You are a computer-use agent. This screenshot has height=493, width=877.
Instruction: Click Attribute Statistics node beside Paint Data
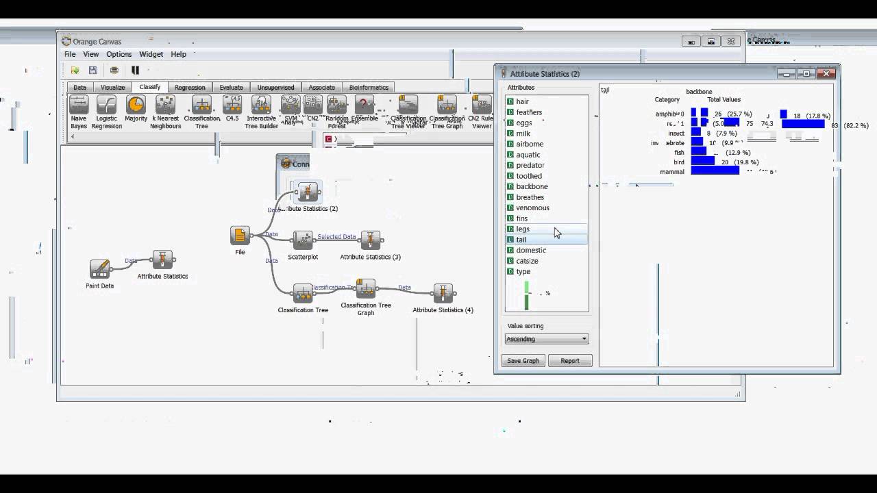pyautogui.click(x=162, y=260)
